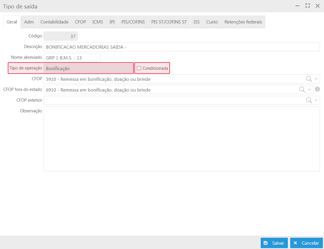This screenshot has height=249, width=324.
Task: Close the Tipo de saída dialog
Action: pos(318,6)
